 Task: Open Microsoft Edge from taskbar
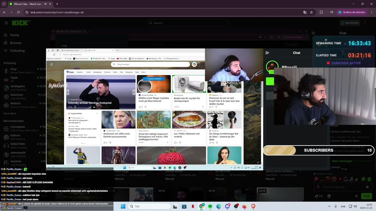tap(219, 206)
